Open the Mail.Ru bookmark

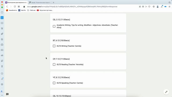click(22, 10)
